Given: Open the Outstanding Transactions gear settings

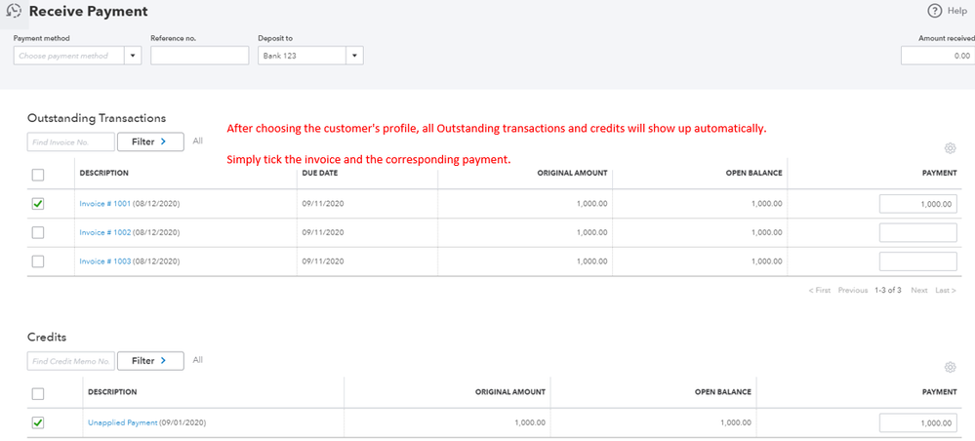Looking at the screenshot, I should [950, 148].
